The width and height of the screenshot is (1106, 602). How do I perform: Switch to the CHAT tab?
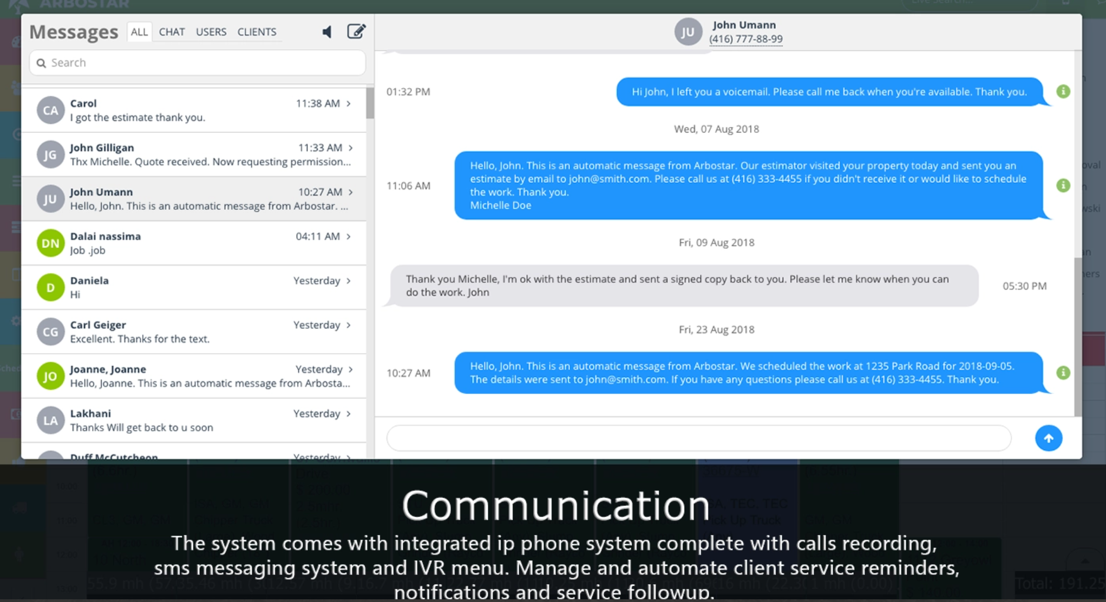tap(172, 32)
